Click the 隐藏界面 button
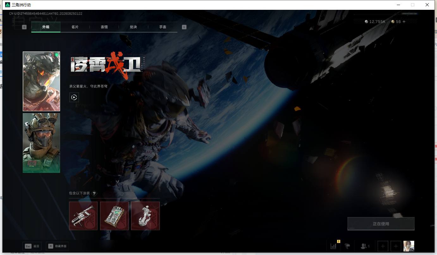 click(57, 246)
